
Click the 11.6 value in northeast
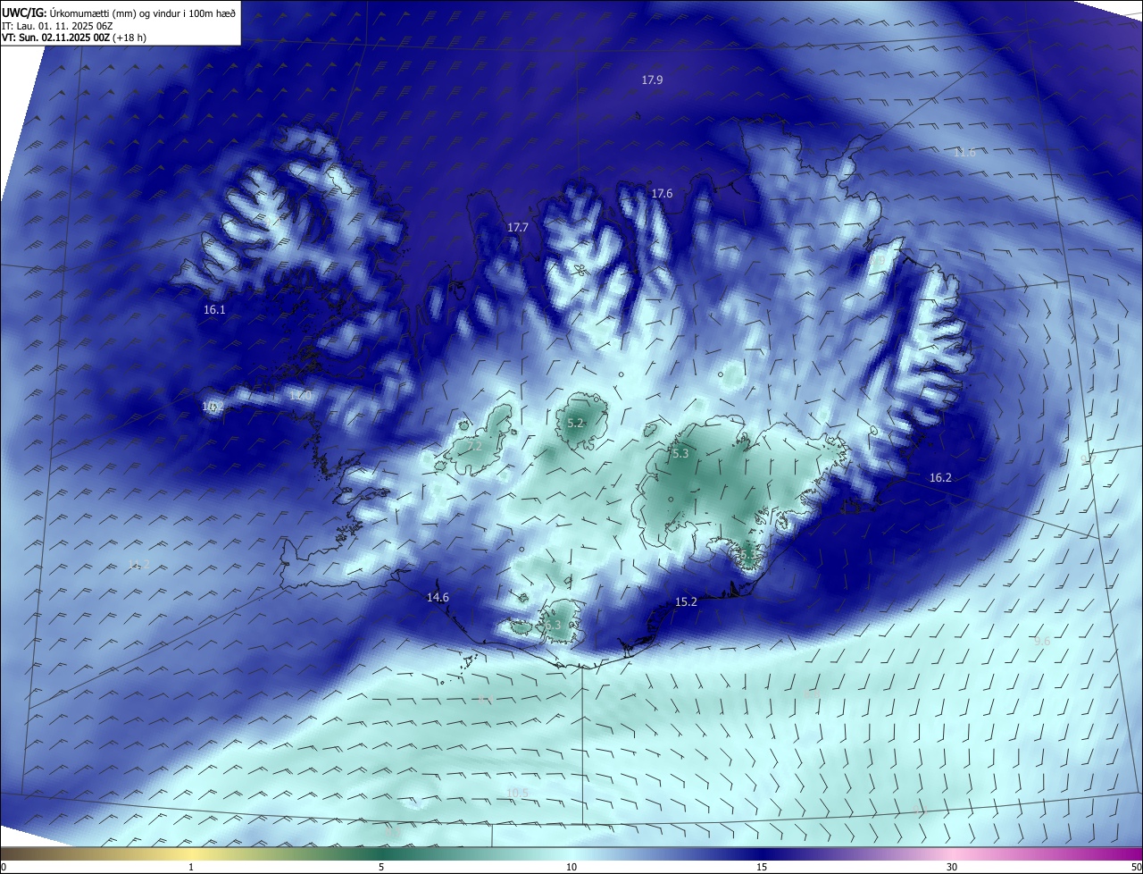pos(964,153)
